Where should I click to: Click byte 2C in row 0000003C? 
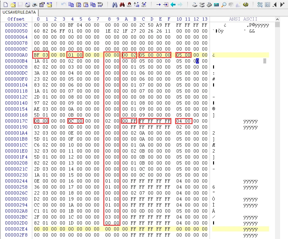pos(142,25)
